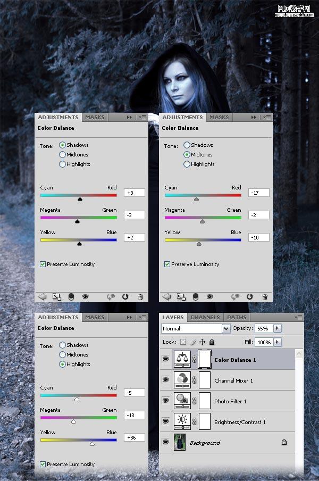Delete adjustment via trash in Midtones-tone panel

[265, 297]
